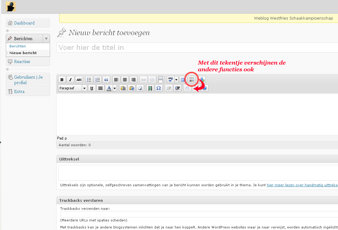Go to the Dashboard link
This screenshot has height=230, width=338.
click(x=24, y=23)
